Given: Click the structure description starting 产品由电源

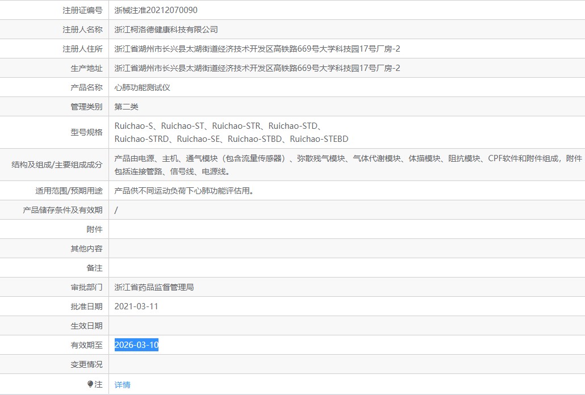Looking at the screenshot, I should pos(348,165).
